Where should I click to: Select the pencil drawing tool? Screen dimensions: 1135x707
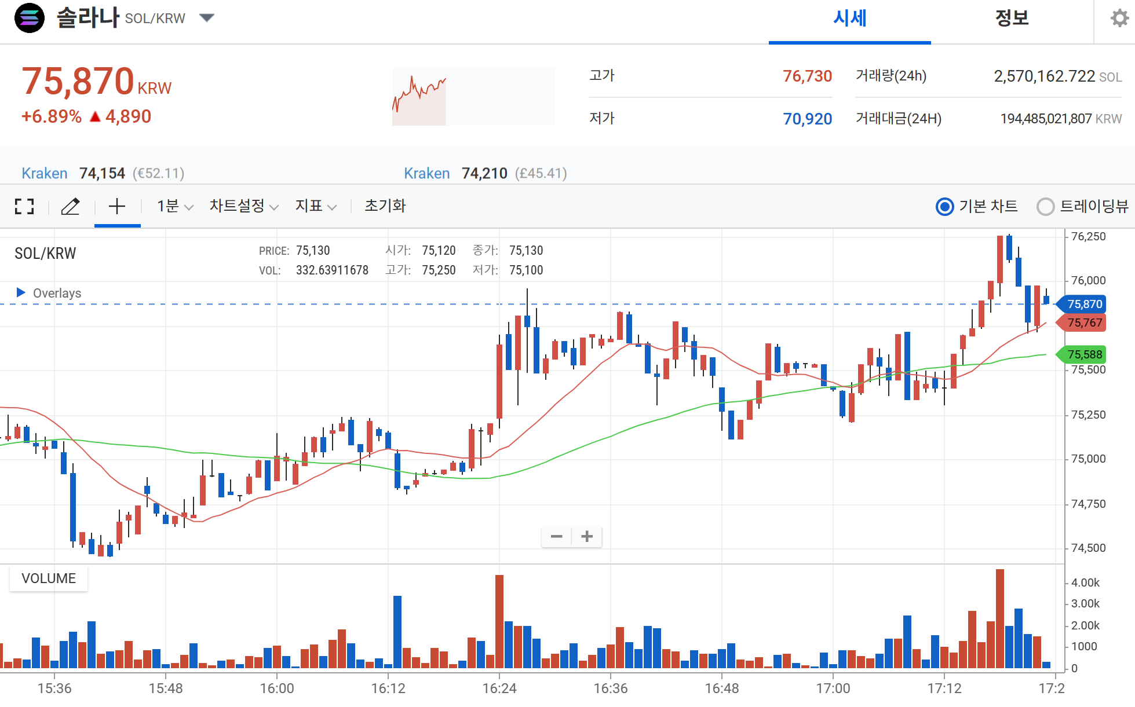(70, 206)
